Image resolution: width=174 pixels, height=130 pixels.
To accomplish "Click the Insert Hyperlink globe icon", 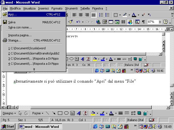I will tap(98, 22).
